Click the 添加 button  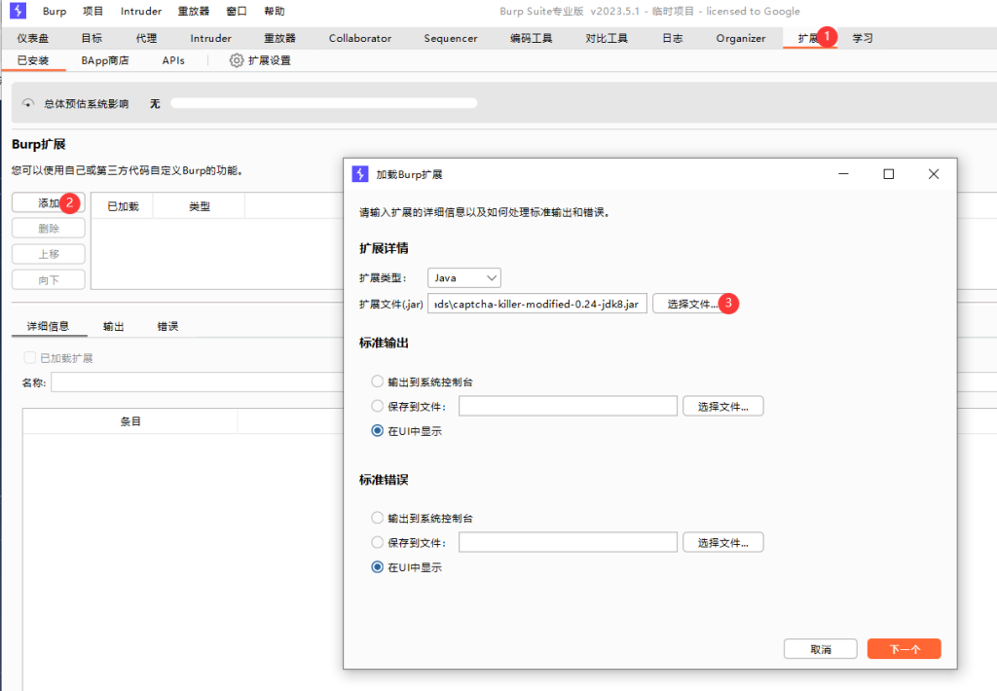point(49,202)
